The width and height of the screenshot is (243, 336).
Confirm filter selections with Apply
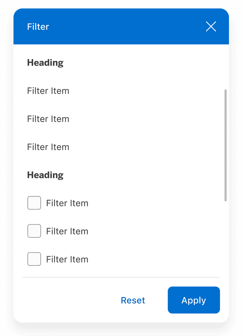(194, 300)
